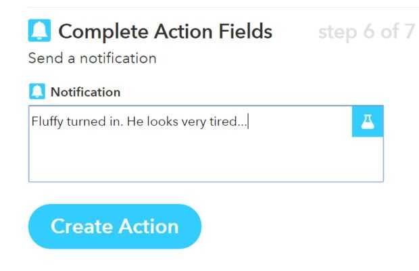Click the "Complete Action Fields" heading
The height and width of the screenshot is (271, 419).
(166, 31)
